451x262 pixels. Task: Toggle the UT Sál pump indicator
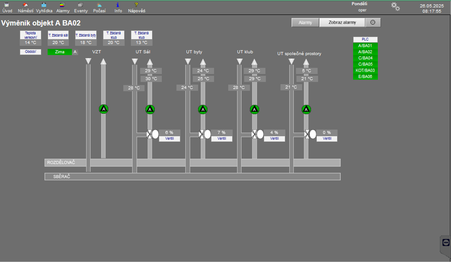[150, 109]
